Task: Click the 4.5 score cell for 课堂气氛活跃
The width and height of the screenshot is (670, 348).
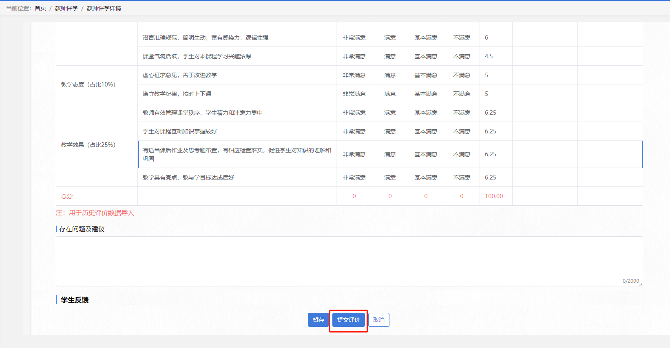Action: click(489, 56)
